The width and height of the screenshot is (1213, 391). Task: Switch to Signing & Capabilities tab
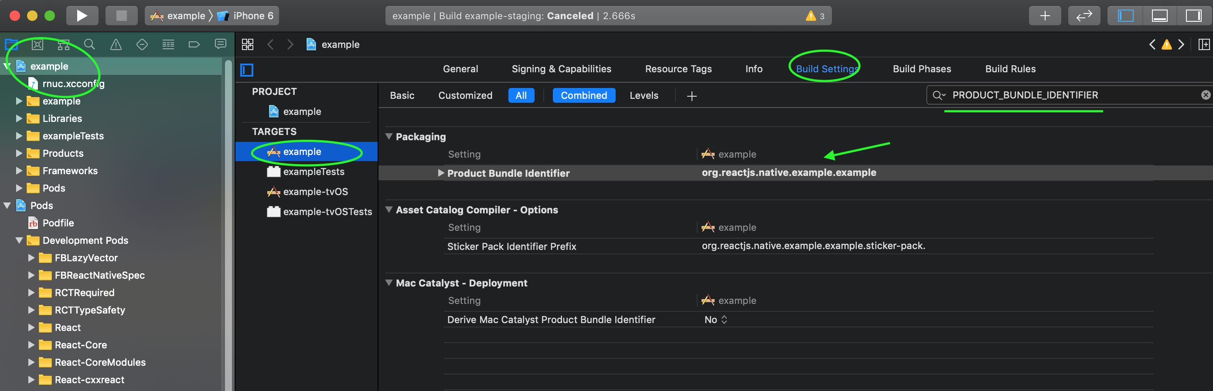(561, 69)
